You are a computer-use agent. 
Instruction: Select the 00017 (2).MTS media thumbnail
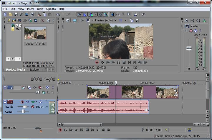tap(35, 33)
